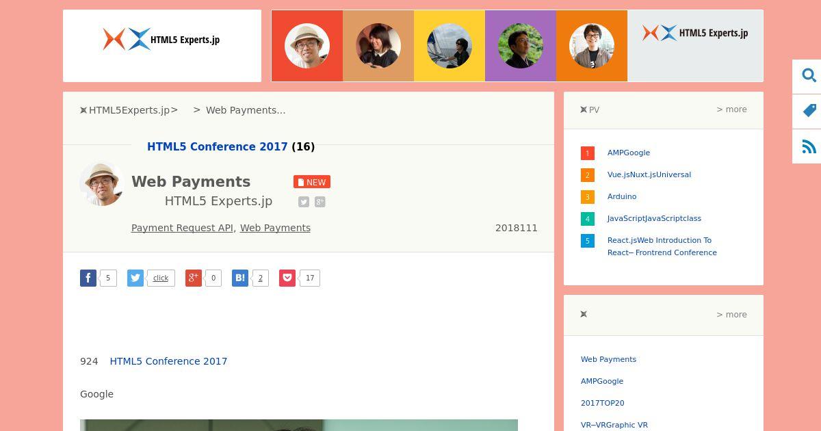This screenshot has height=431, width=821.
Task: Click the HTML5 Experts.jp logo in the banner
Action: point(695,33)
